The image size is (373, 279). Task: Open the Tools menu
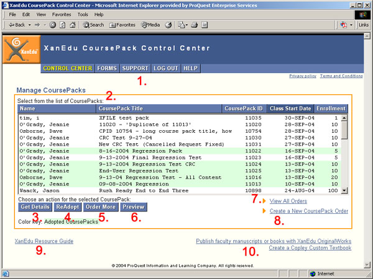click(82, 14)
